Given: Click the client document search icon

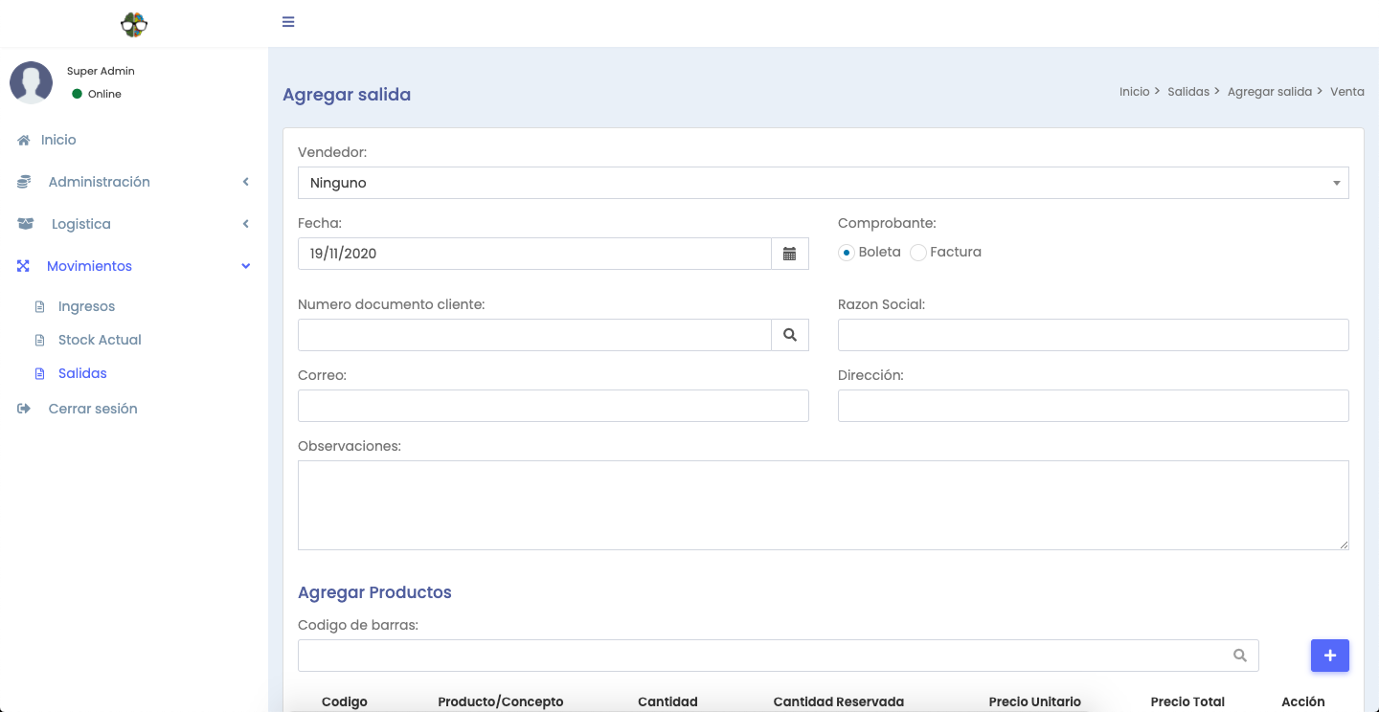Looking at the screenshot, I should click(789, 335).
